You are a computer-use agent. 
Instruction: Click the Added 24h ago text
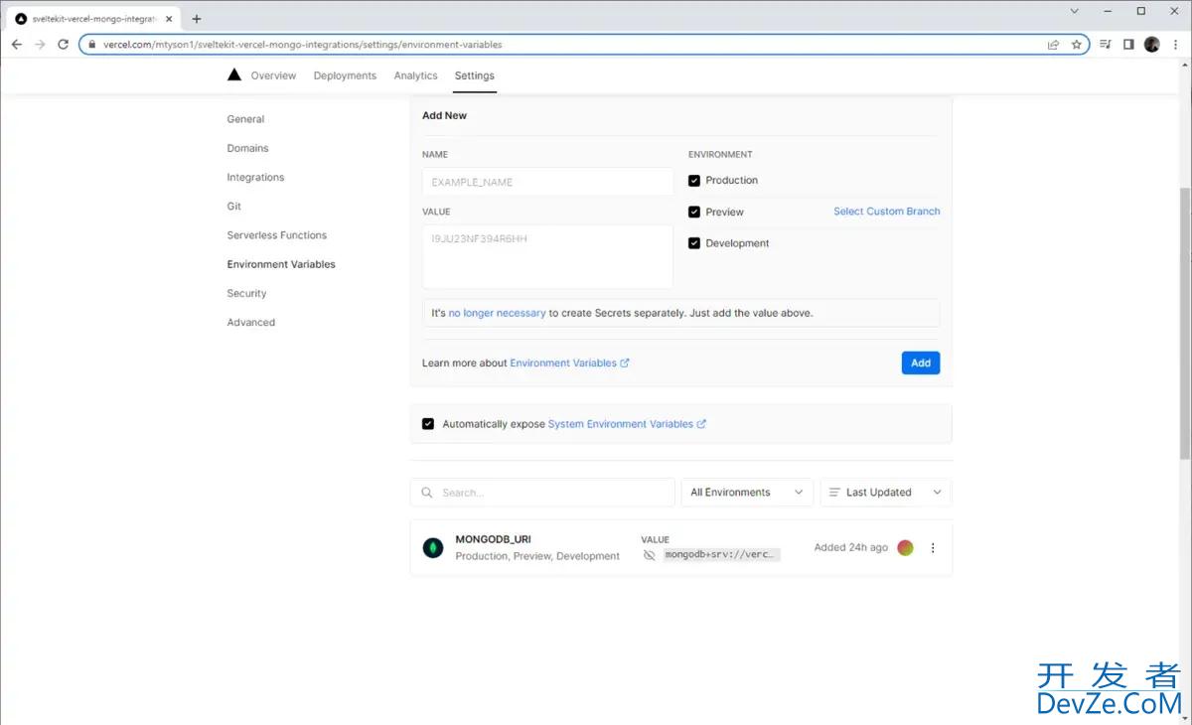pyautogui.click(x=851, y=547)
